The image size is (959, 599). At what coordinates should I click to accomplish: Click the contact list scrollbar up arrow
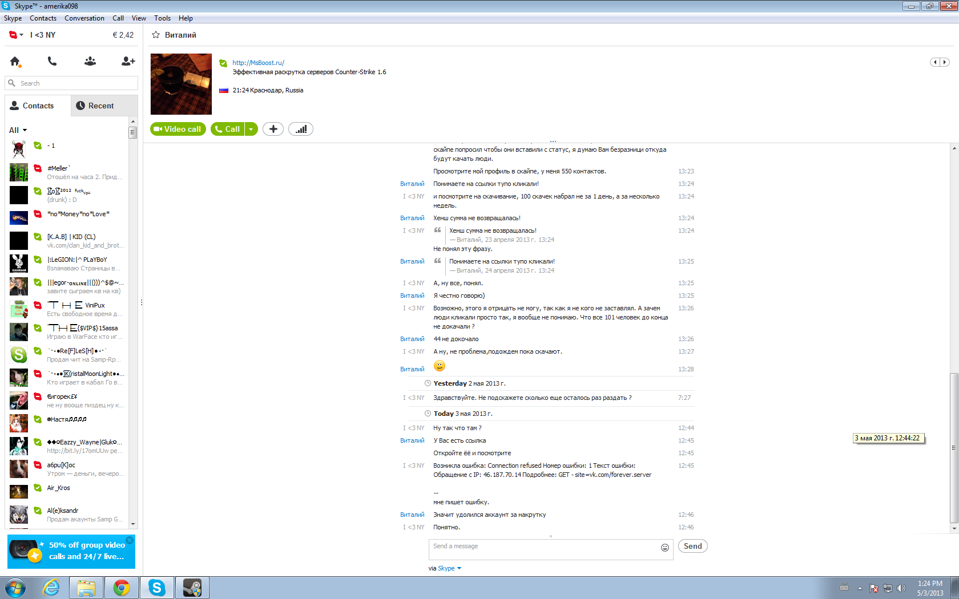pyautogui.click(x=133, y=122)
